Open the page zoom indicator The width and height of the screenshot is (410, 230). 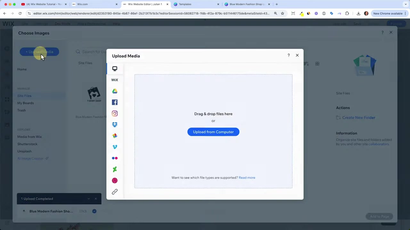275,13
